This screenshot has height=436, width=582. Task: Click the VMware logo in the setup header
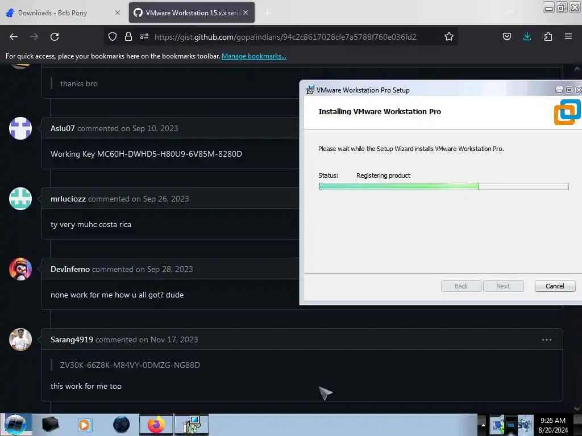pyautogui.click(x=567, y=112)
